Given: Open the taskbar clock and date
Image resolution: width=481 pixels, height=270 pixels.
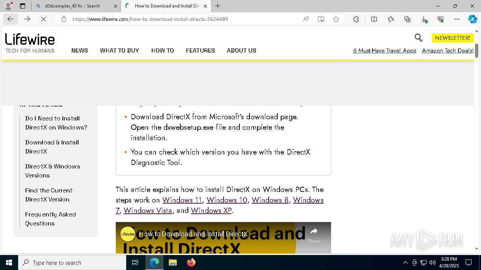Looking at the screenshot, I should [449, 262].
